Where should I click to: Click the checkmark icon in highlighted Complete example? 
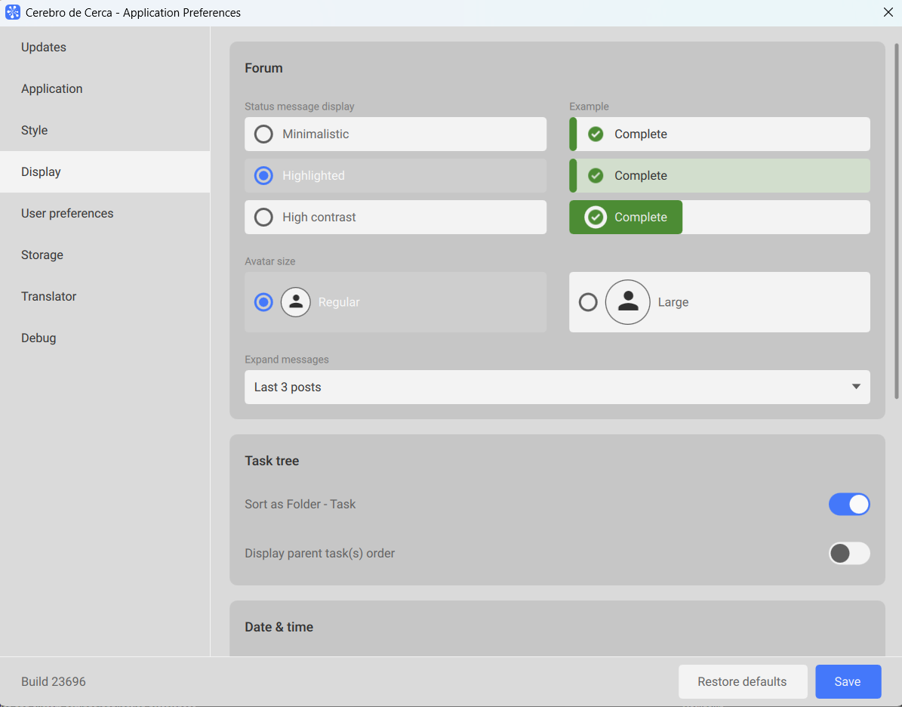596,176
